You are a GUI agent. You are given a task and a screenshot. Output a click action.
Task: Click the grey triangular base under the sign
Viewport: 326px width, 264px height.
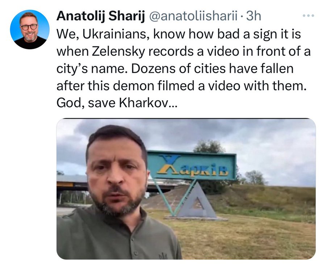196,201
